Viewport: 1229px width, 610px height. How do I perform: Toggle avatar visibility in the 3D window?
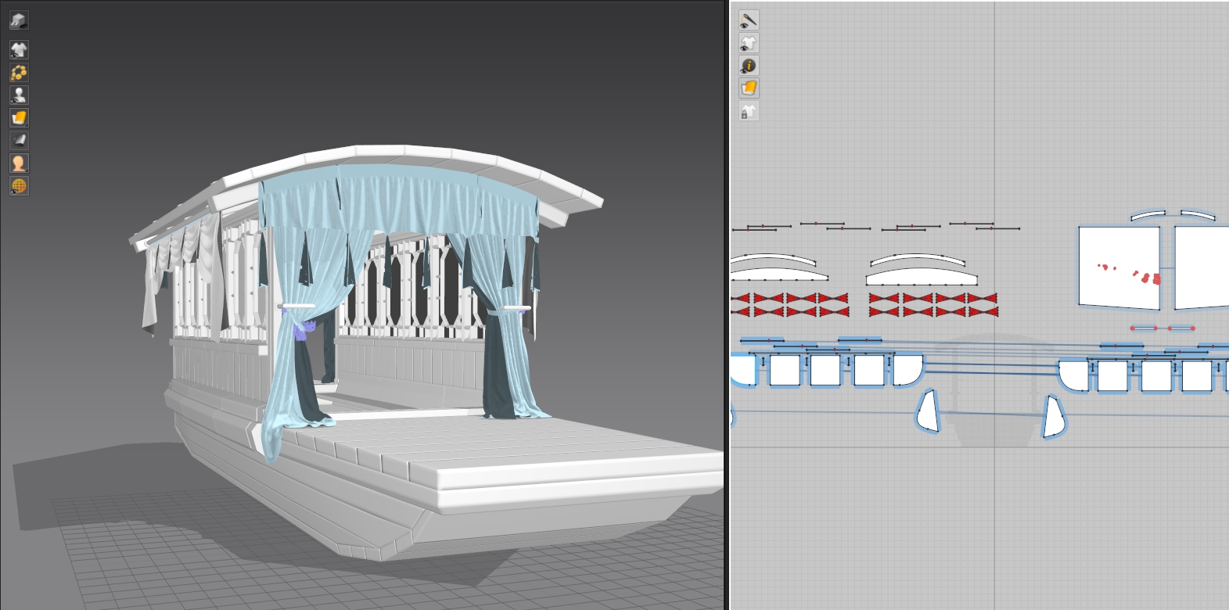coord(19,95)
